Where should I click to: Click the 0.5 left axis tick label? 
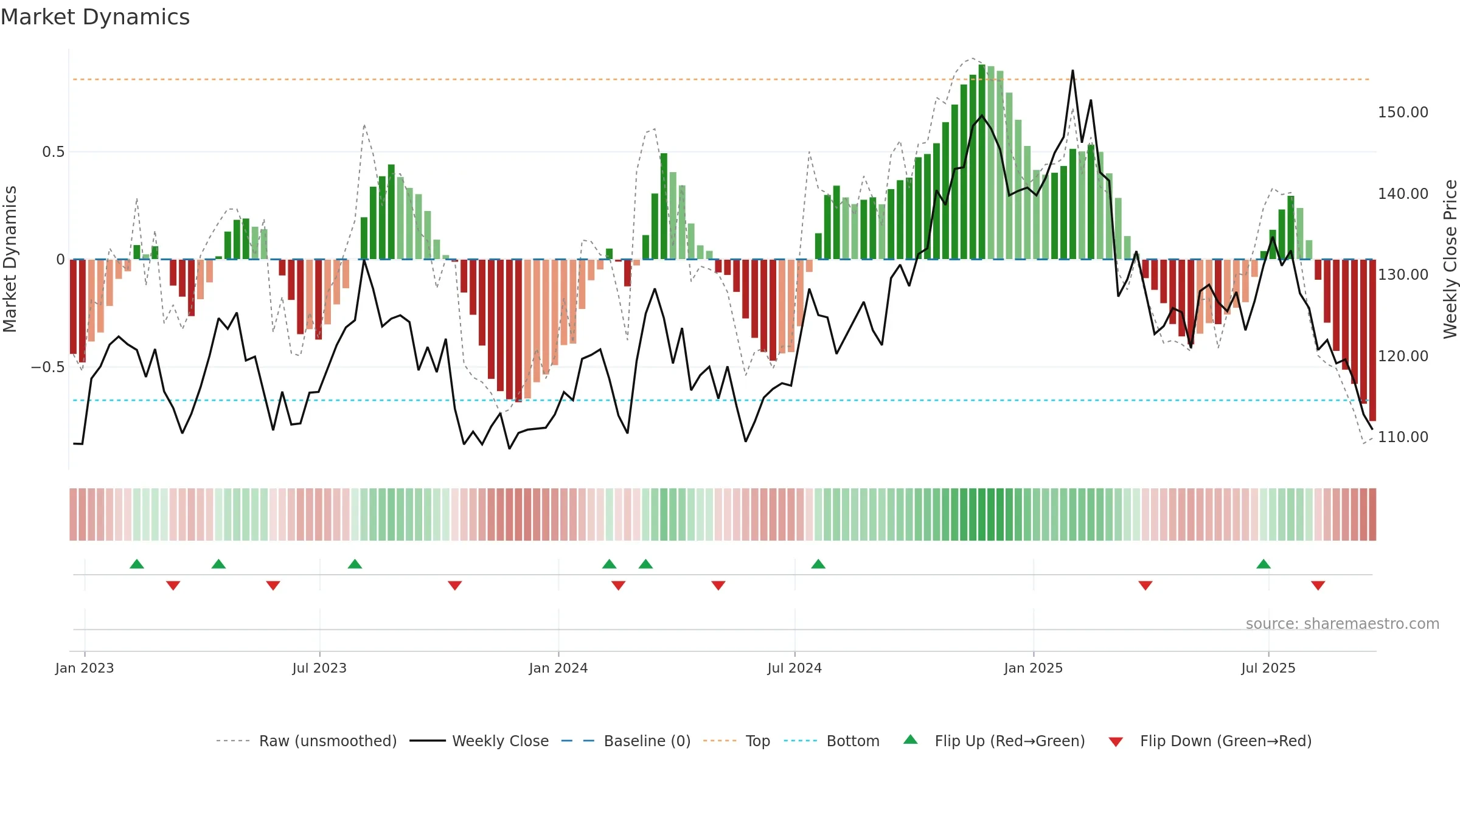click(54, 152)
